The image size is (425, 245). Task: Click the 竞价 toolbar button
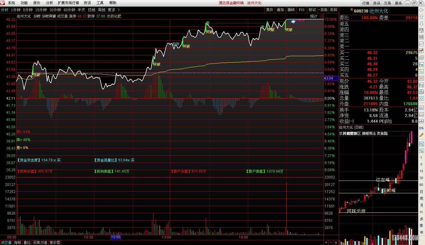coord(270,10)
